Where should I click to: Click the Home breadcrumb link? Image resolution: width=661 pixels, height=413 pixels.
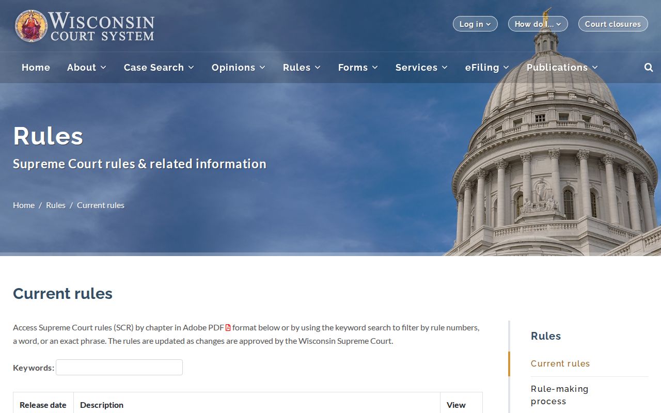24,205
